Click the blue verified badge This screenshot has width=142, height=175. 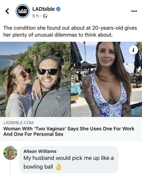[58, 9]
